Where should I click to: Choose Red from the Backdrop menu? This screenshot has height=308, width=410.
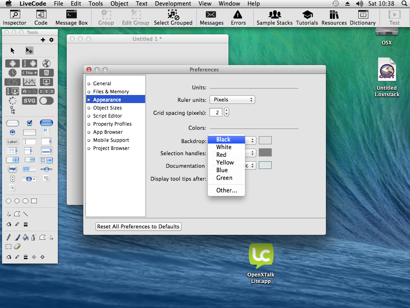[x=226, y=155]
